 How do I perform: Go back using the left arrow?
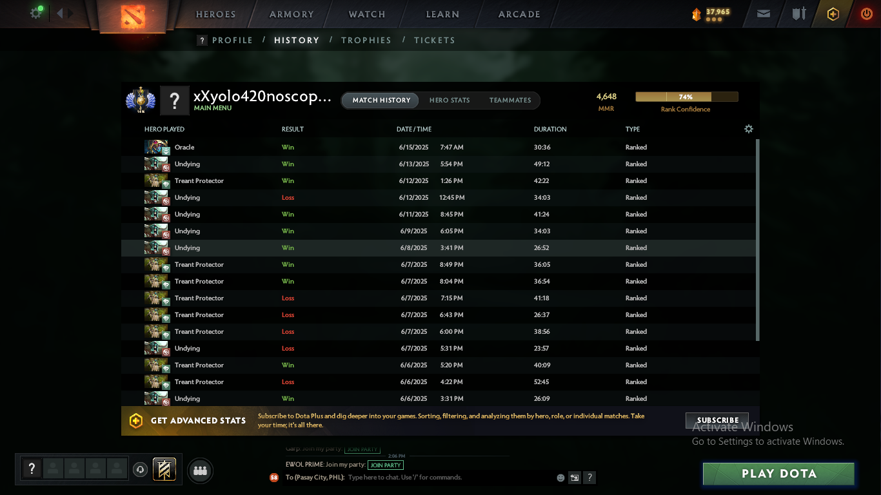(59, 13)
